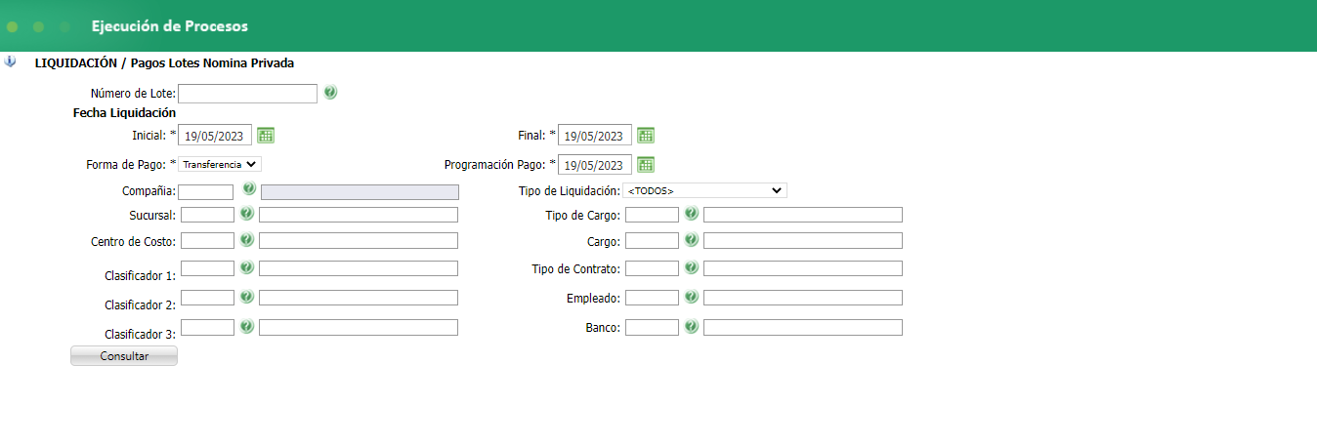The width and height of the screenshot is (1317, 446).
Task: Open calendar for Final date
Action: (x=646, y=135)
